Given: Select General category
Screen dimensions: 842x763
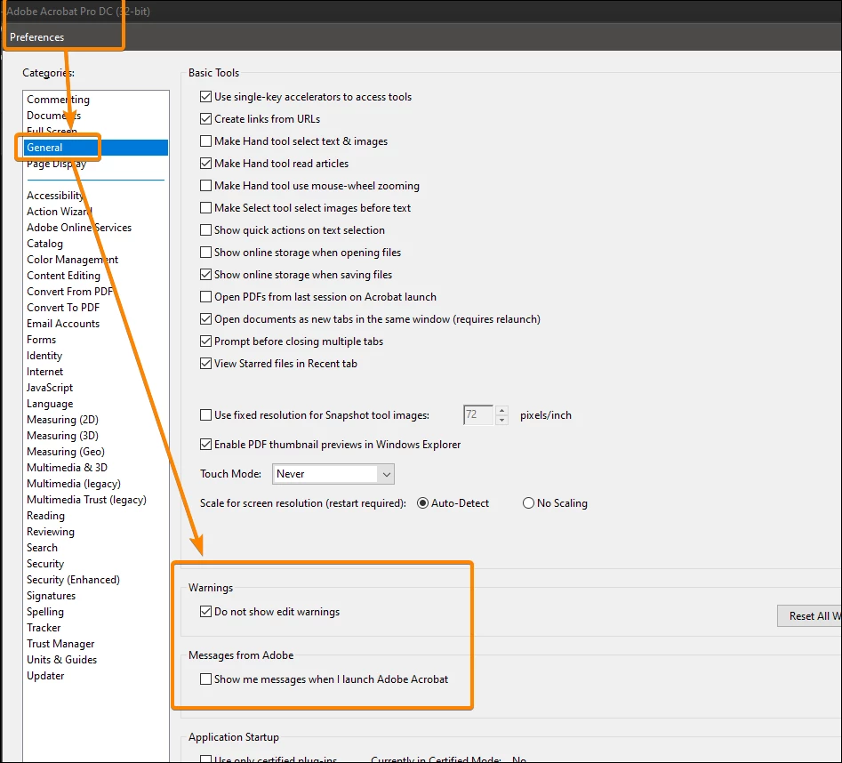Looking at the screenshot, I should point(96,148).
